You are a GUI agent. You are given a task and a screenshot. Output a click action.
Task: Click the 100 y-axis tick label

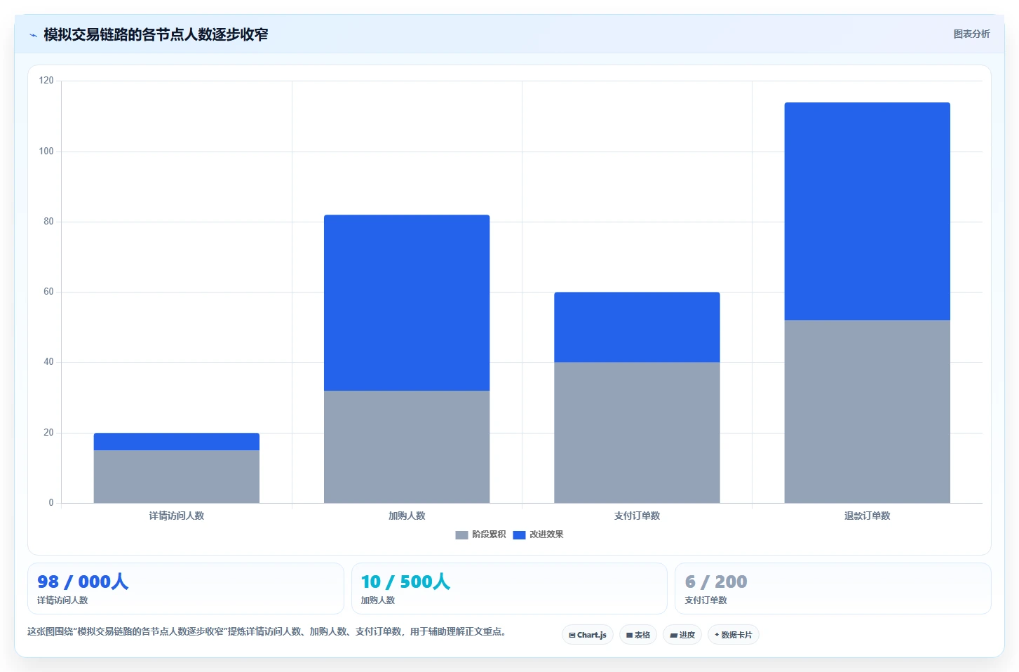point(46,151)
